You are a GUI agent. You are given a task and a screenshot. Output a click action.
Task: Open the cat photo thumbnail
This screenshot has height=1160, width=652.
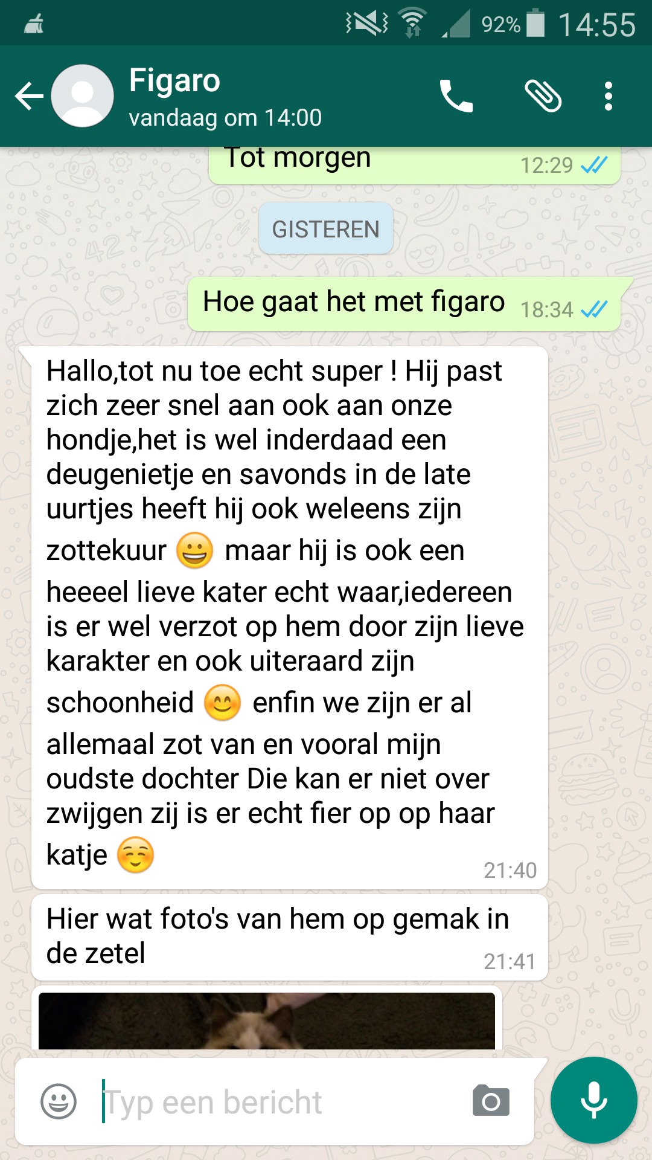pos(267,1020)
